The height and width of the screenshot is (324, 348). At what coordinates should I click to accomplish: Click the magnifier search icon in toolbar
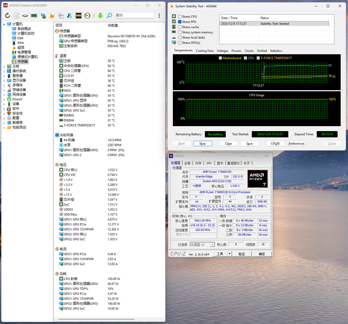110,15
